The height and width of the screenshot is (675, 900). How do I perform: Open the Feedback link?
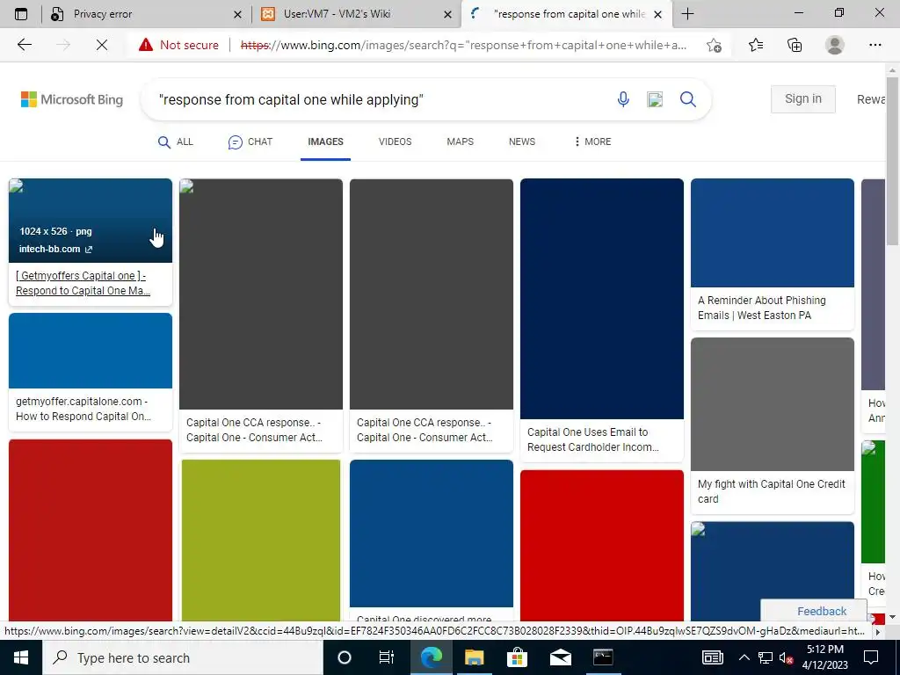pos(822,612)
